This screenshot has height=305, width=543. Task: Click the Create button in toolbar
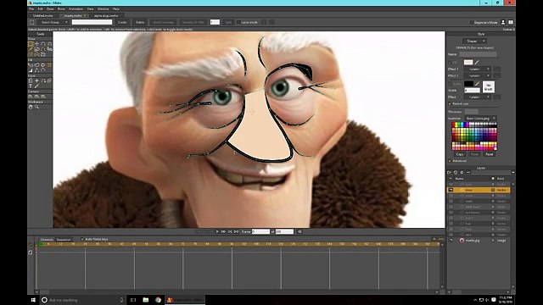[122, 22]
